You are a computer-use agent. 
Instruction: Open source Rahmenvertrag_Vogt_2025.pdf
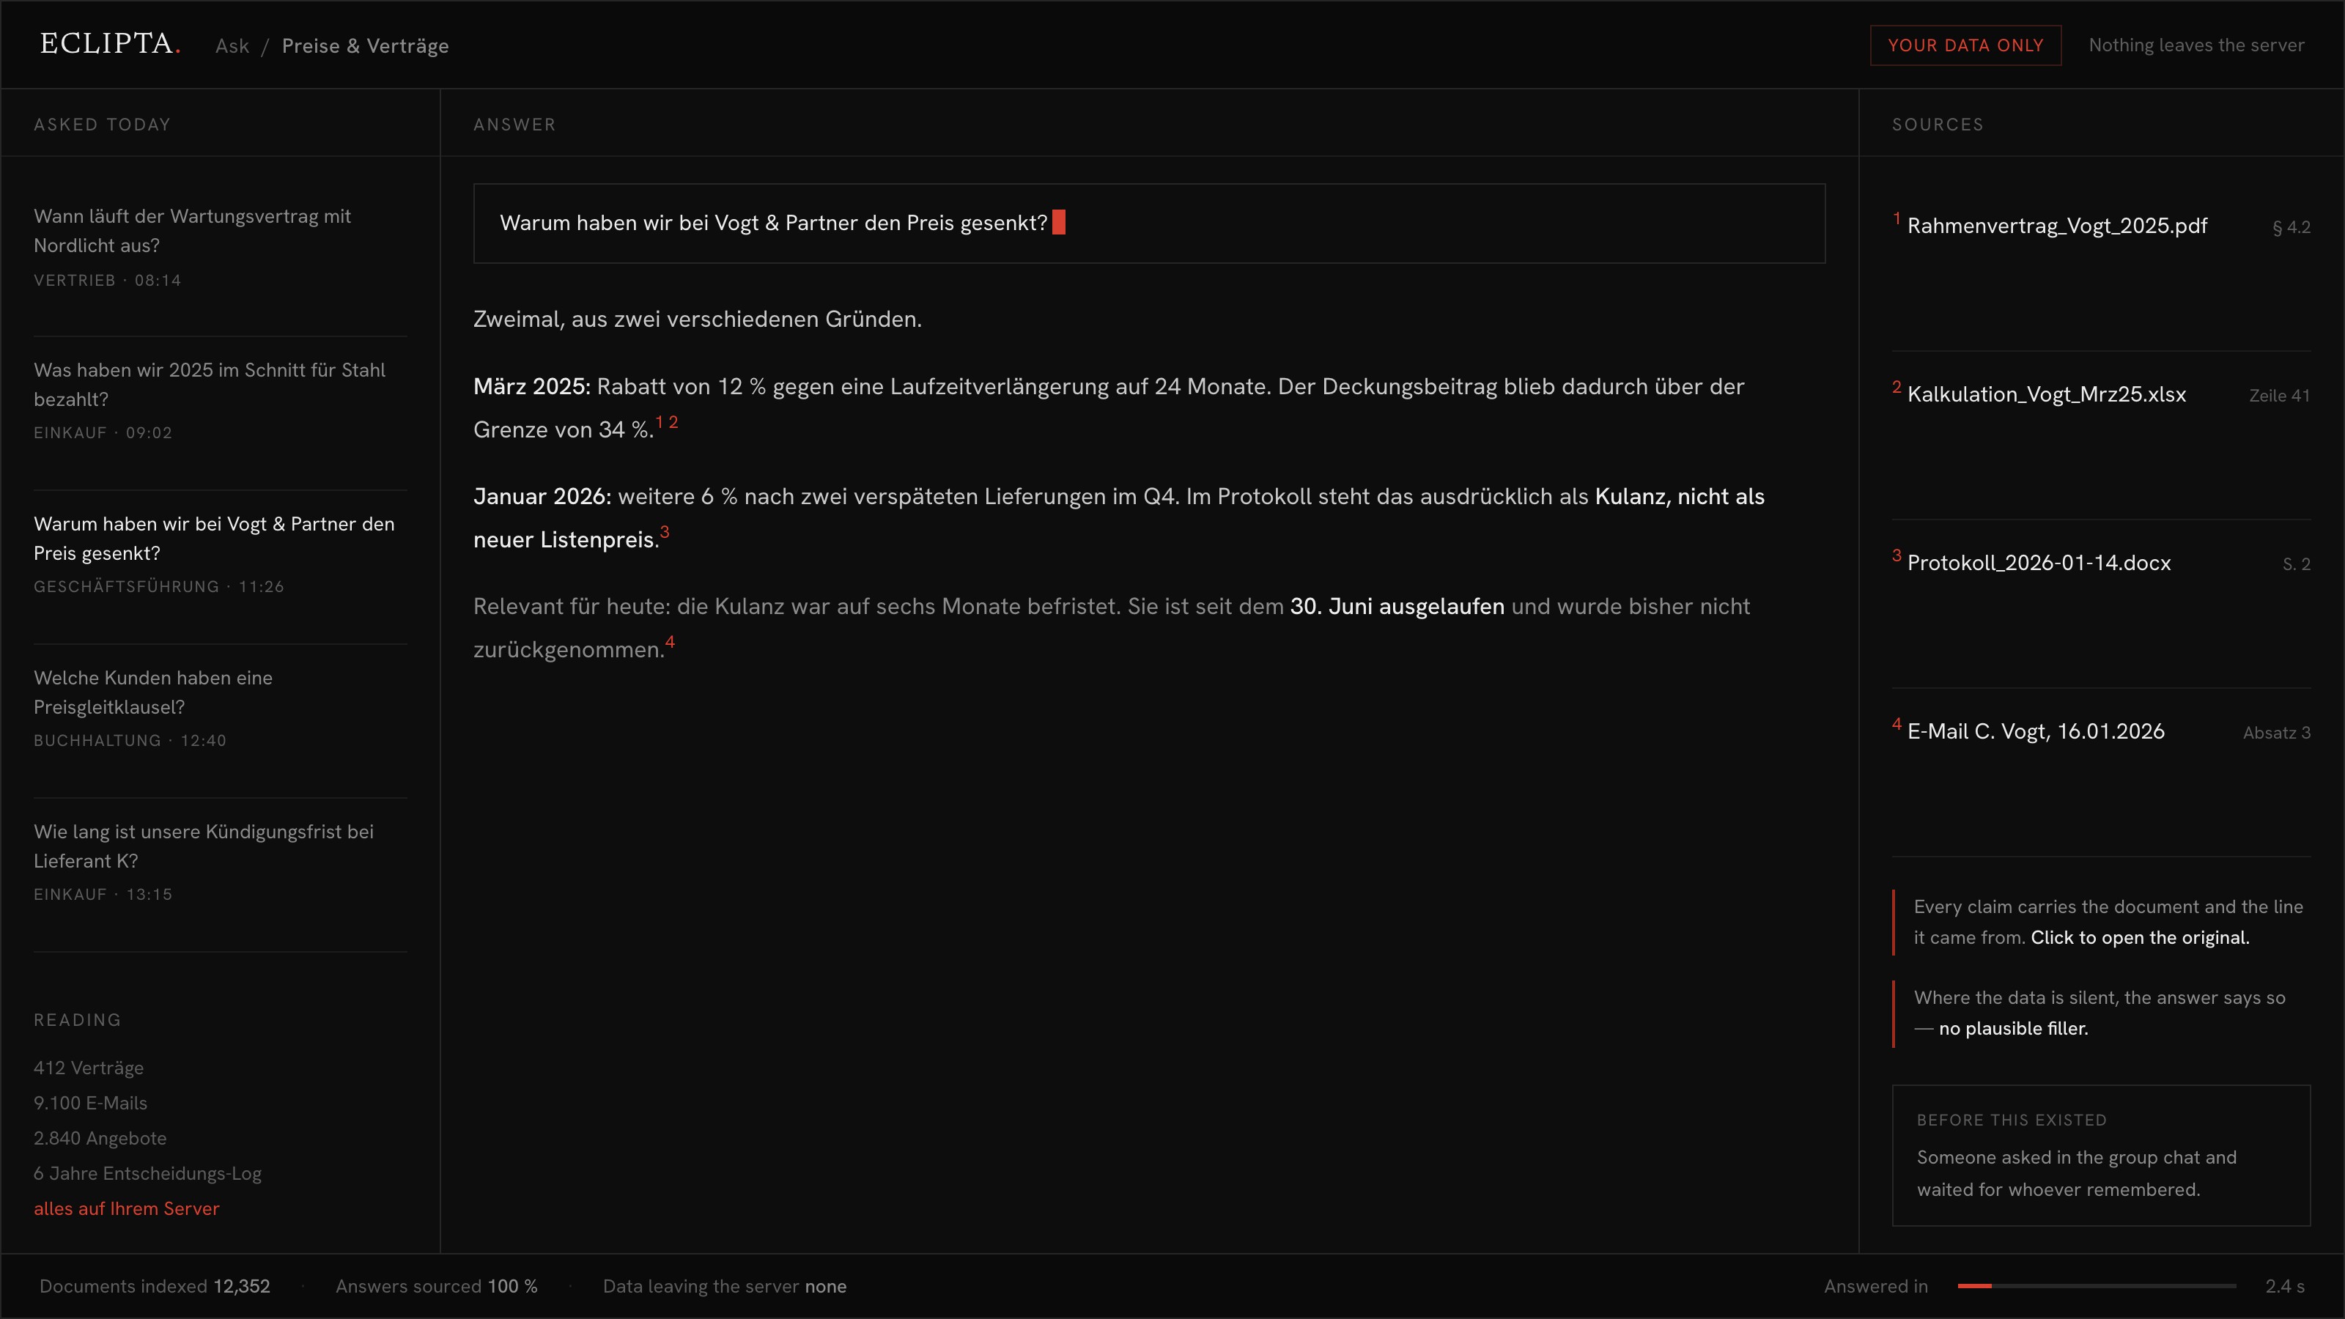(x=2056, y=226)
